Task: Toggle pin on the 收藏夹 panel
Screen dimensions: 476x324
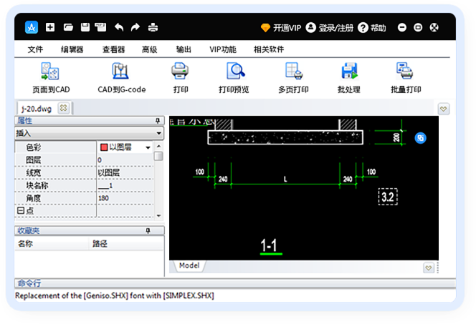Action: pos(148,231)
